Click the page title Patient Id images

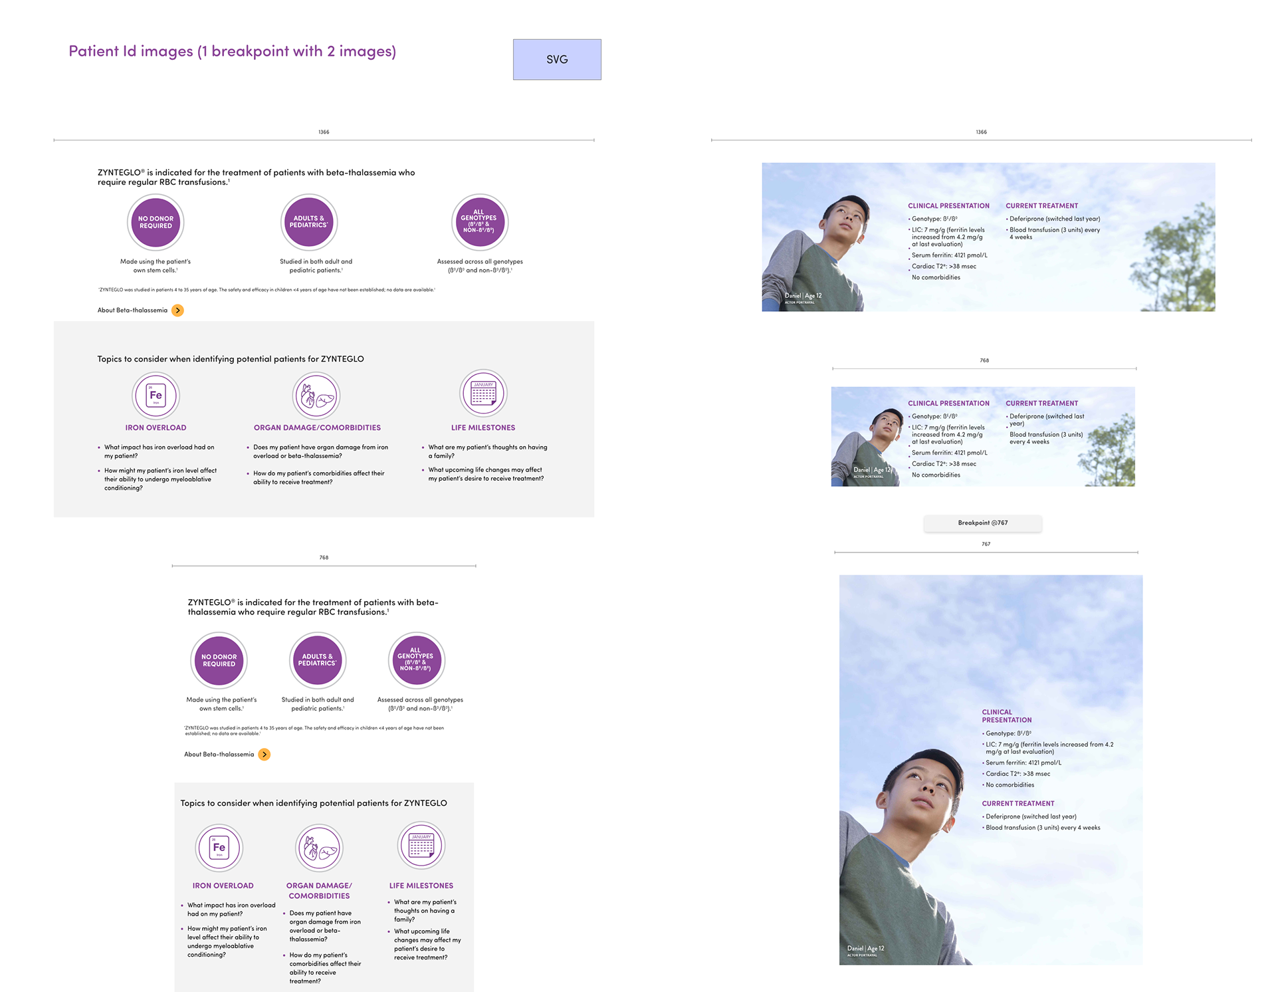point(232,51)
